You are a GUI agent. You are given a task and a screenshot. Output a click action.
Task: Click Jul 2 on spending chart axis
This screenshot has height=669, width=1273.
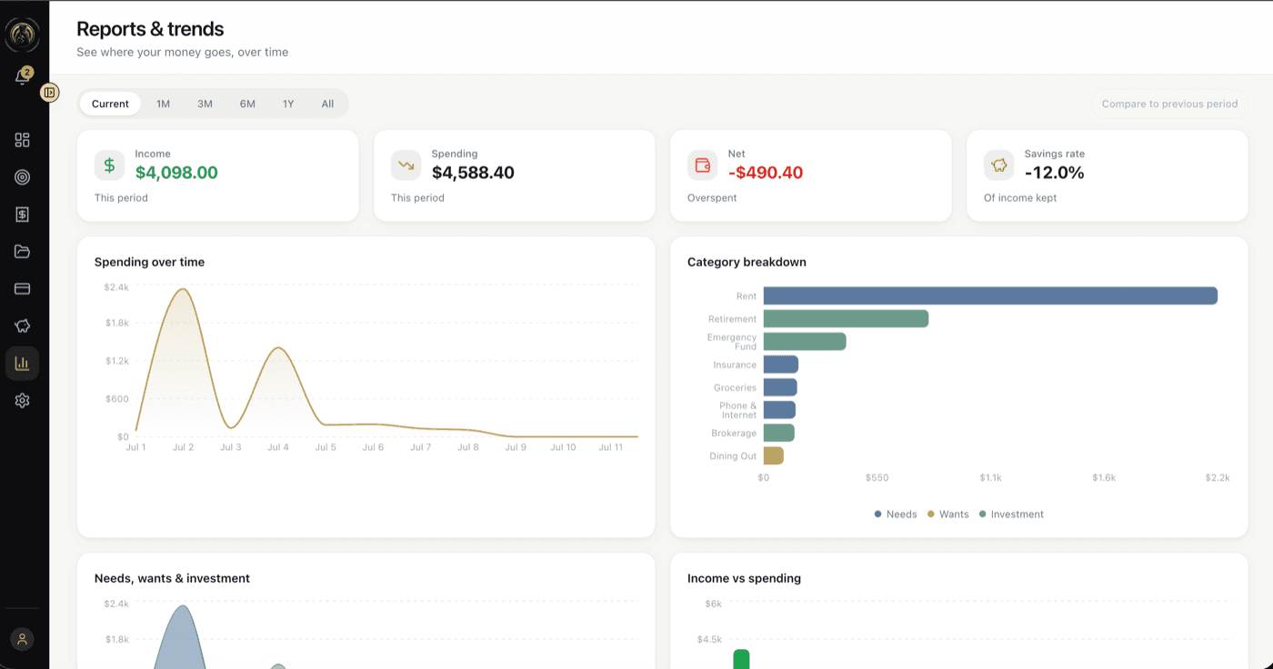coord(184,447)
